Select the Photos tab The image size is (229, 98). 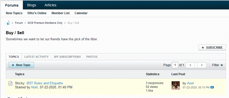92,57
